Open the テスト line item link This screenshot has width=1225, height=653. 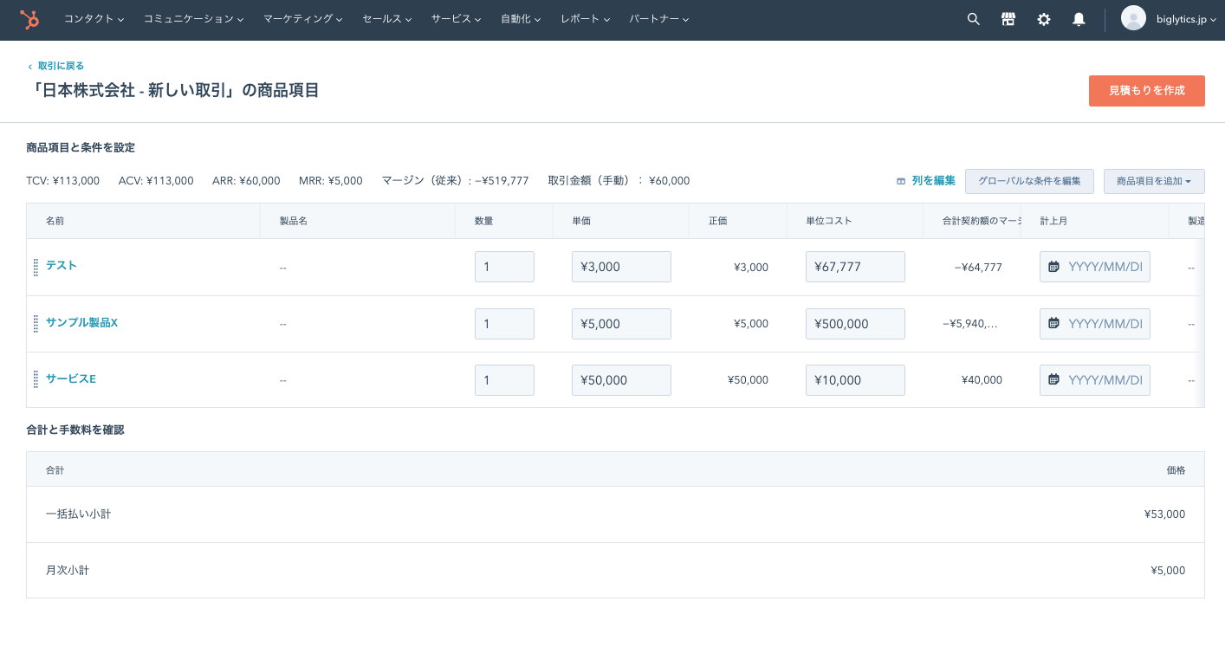[x=62, y=266]
